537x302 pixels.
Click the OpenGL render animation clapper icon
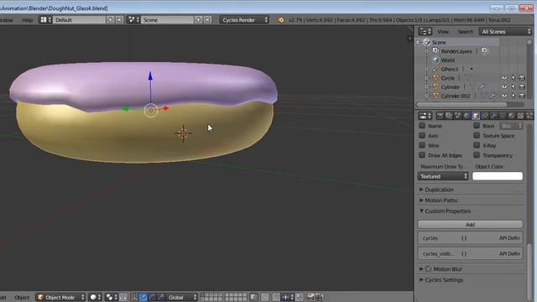319,297
